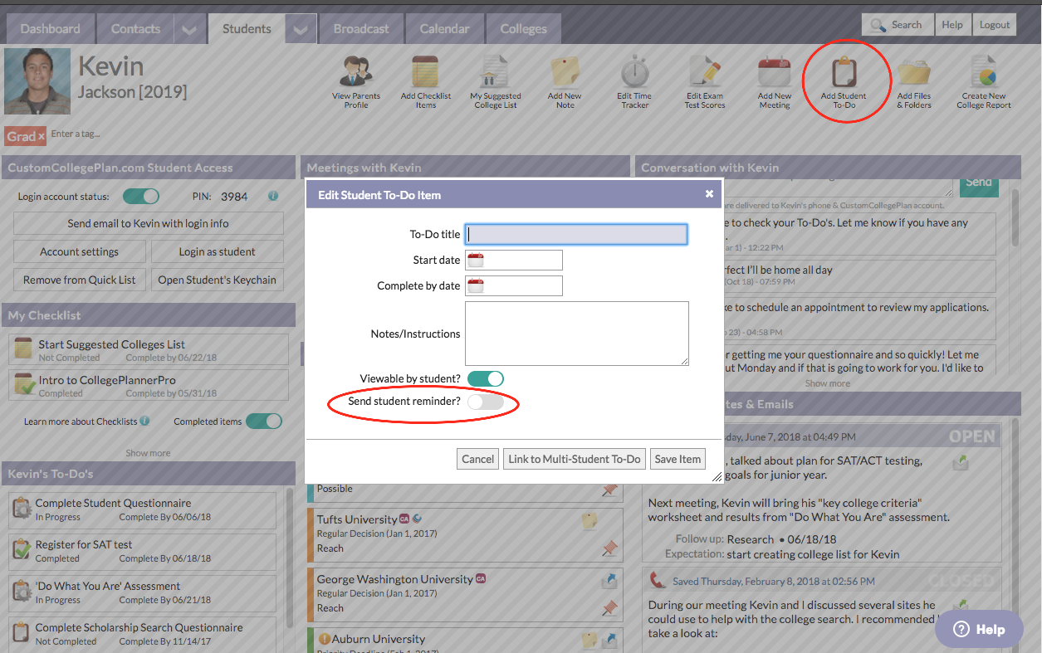Viewport: 1042px width, 653px height.
Task: Open the floating Help chat button
Action: (x=981, y=629)
